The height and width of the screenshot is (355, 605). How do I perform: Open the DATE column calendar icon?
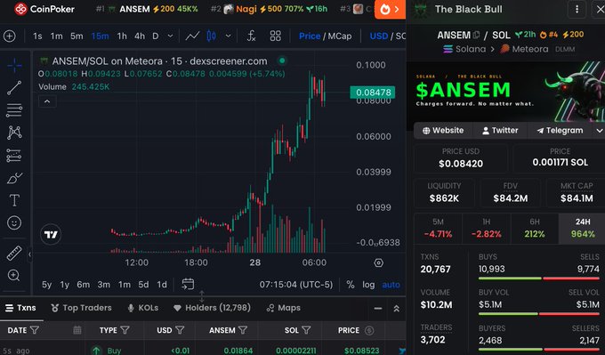point(77,330)
